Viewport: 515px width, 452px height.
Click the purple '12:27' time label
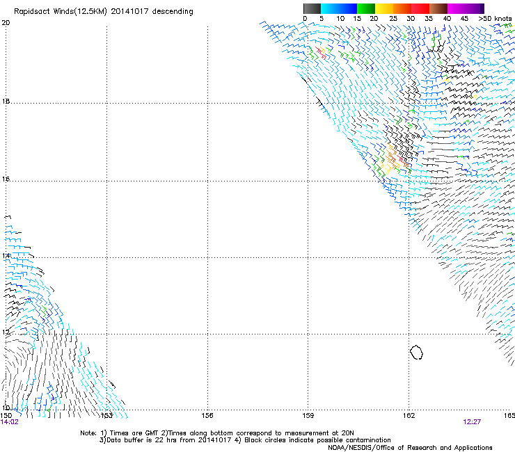coord(472,422)
